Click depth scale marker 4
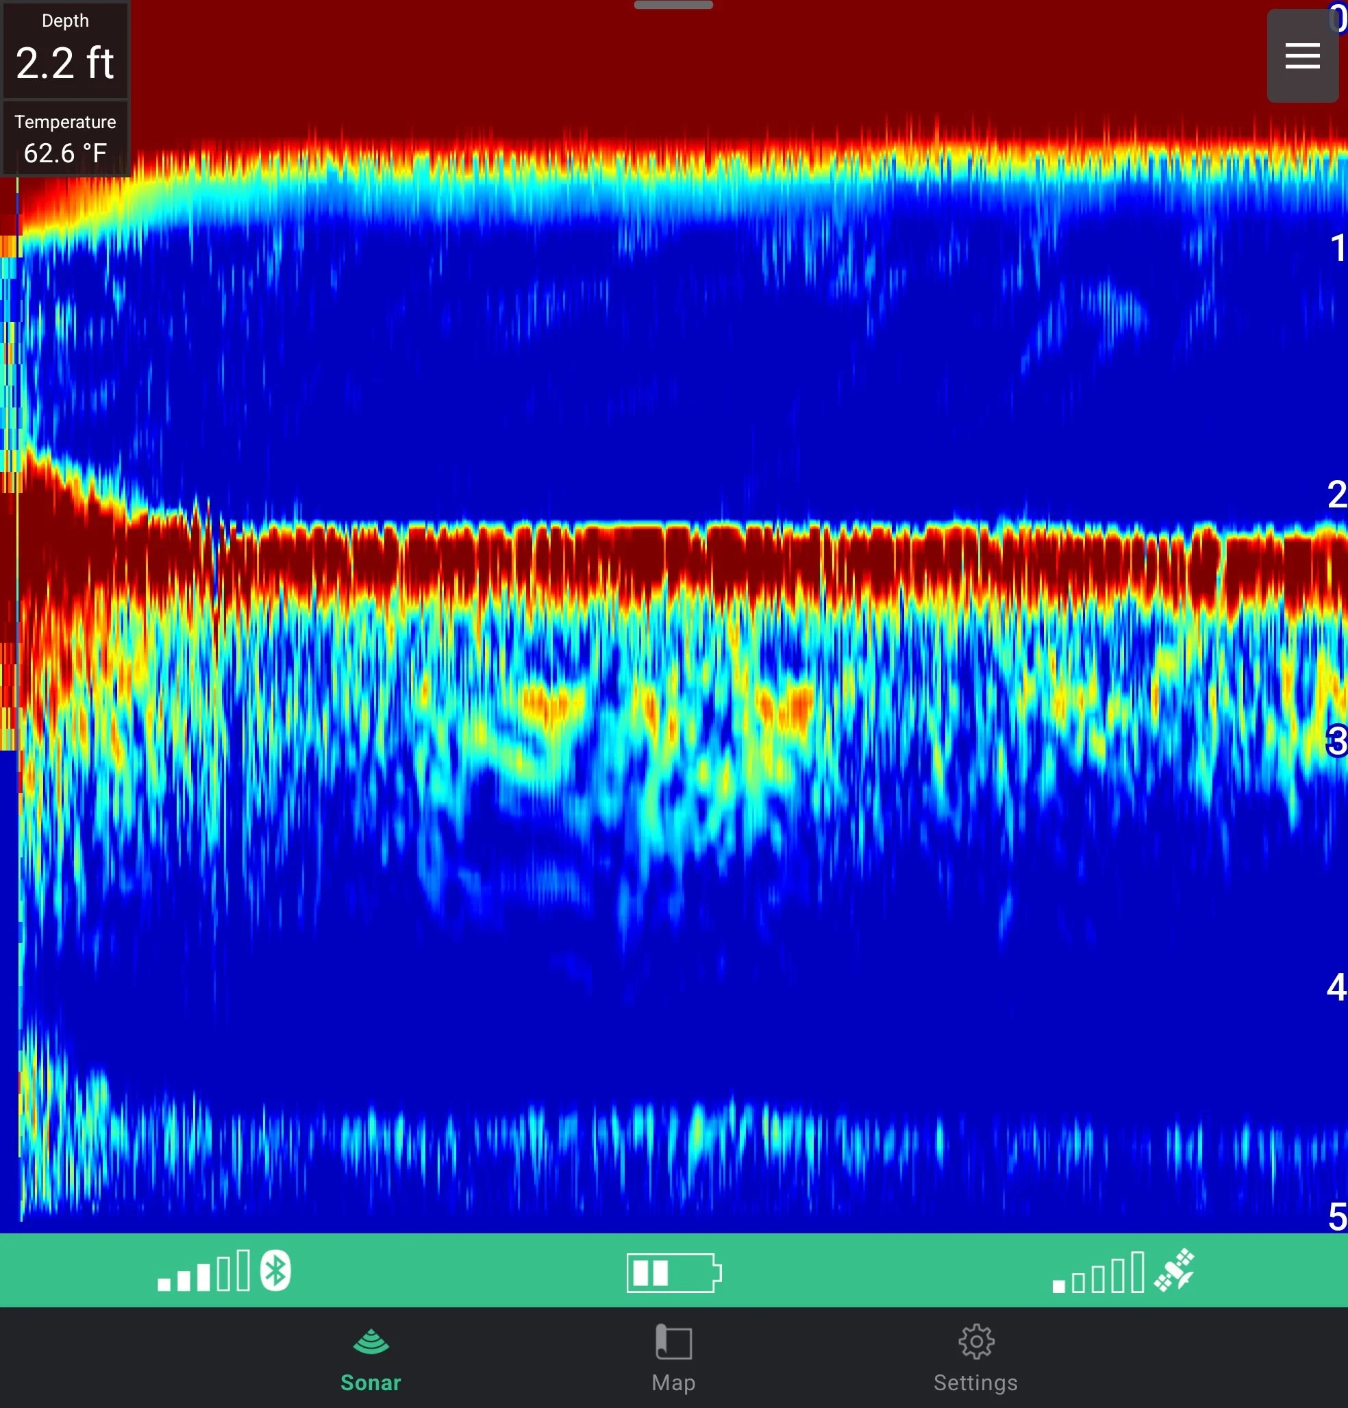The image size is (1348, 1408). click(x=1336, y=987)
